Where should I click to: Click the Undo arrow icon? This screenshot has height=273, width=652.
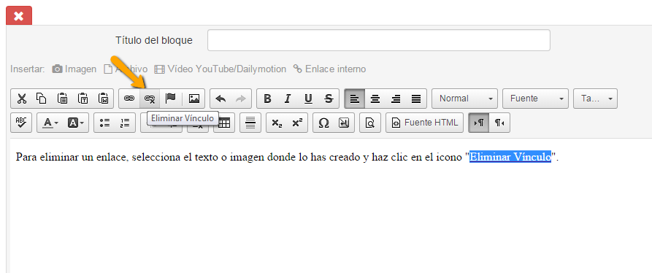(x=220, y=99)
